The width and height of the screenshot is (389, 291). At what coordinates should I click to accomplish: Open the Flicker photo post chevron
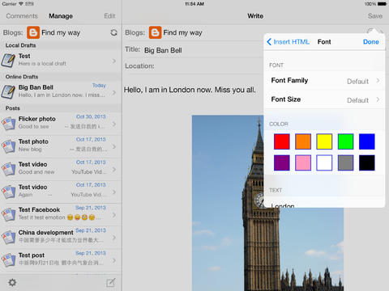point(114,124)
